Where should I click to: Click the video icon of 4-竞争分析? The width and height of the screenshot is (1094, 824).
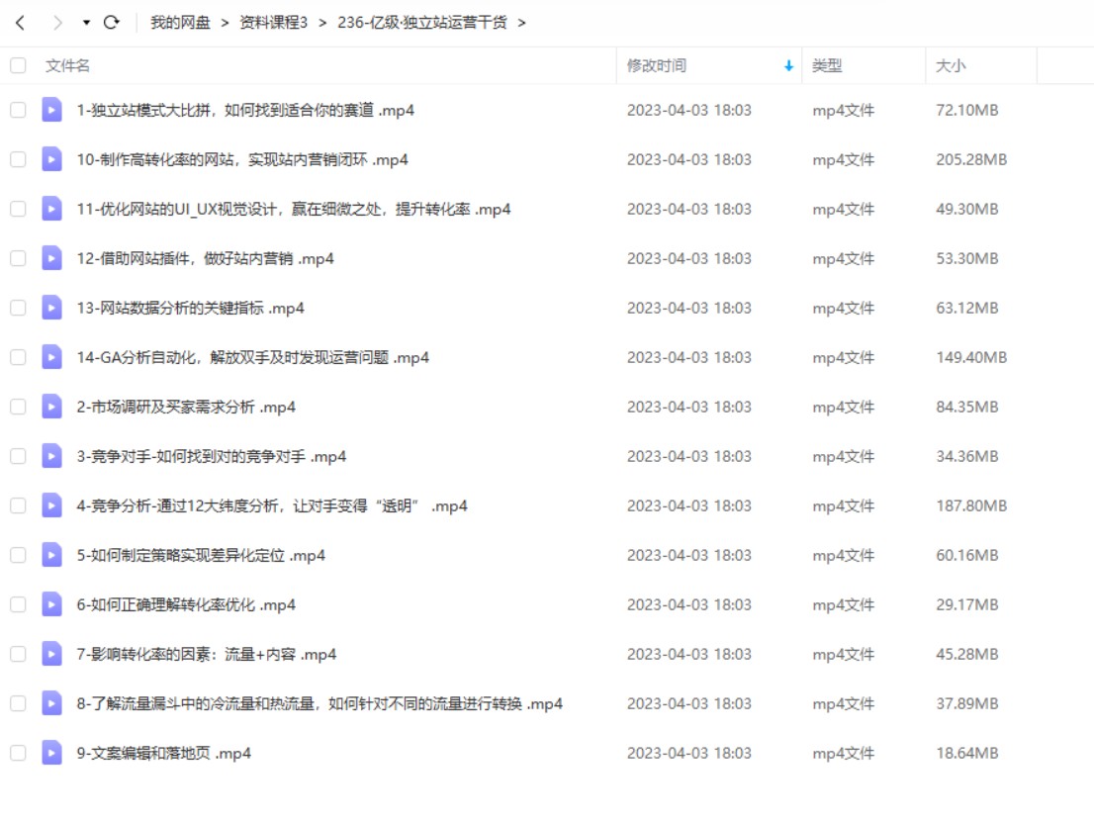click(x=51, y=505)
